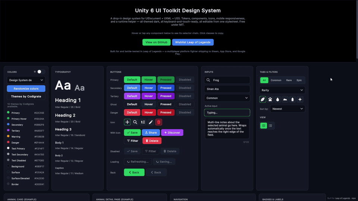Select the paw print filter icon
The width and height of the screenshot is (358, 201).
pos(270,99)
